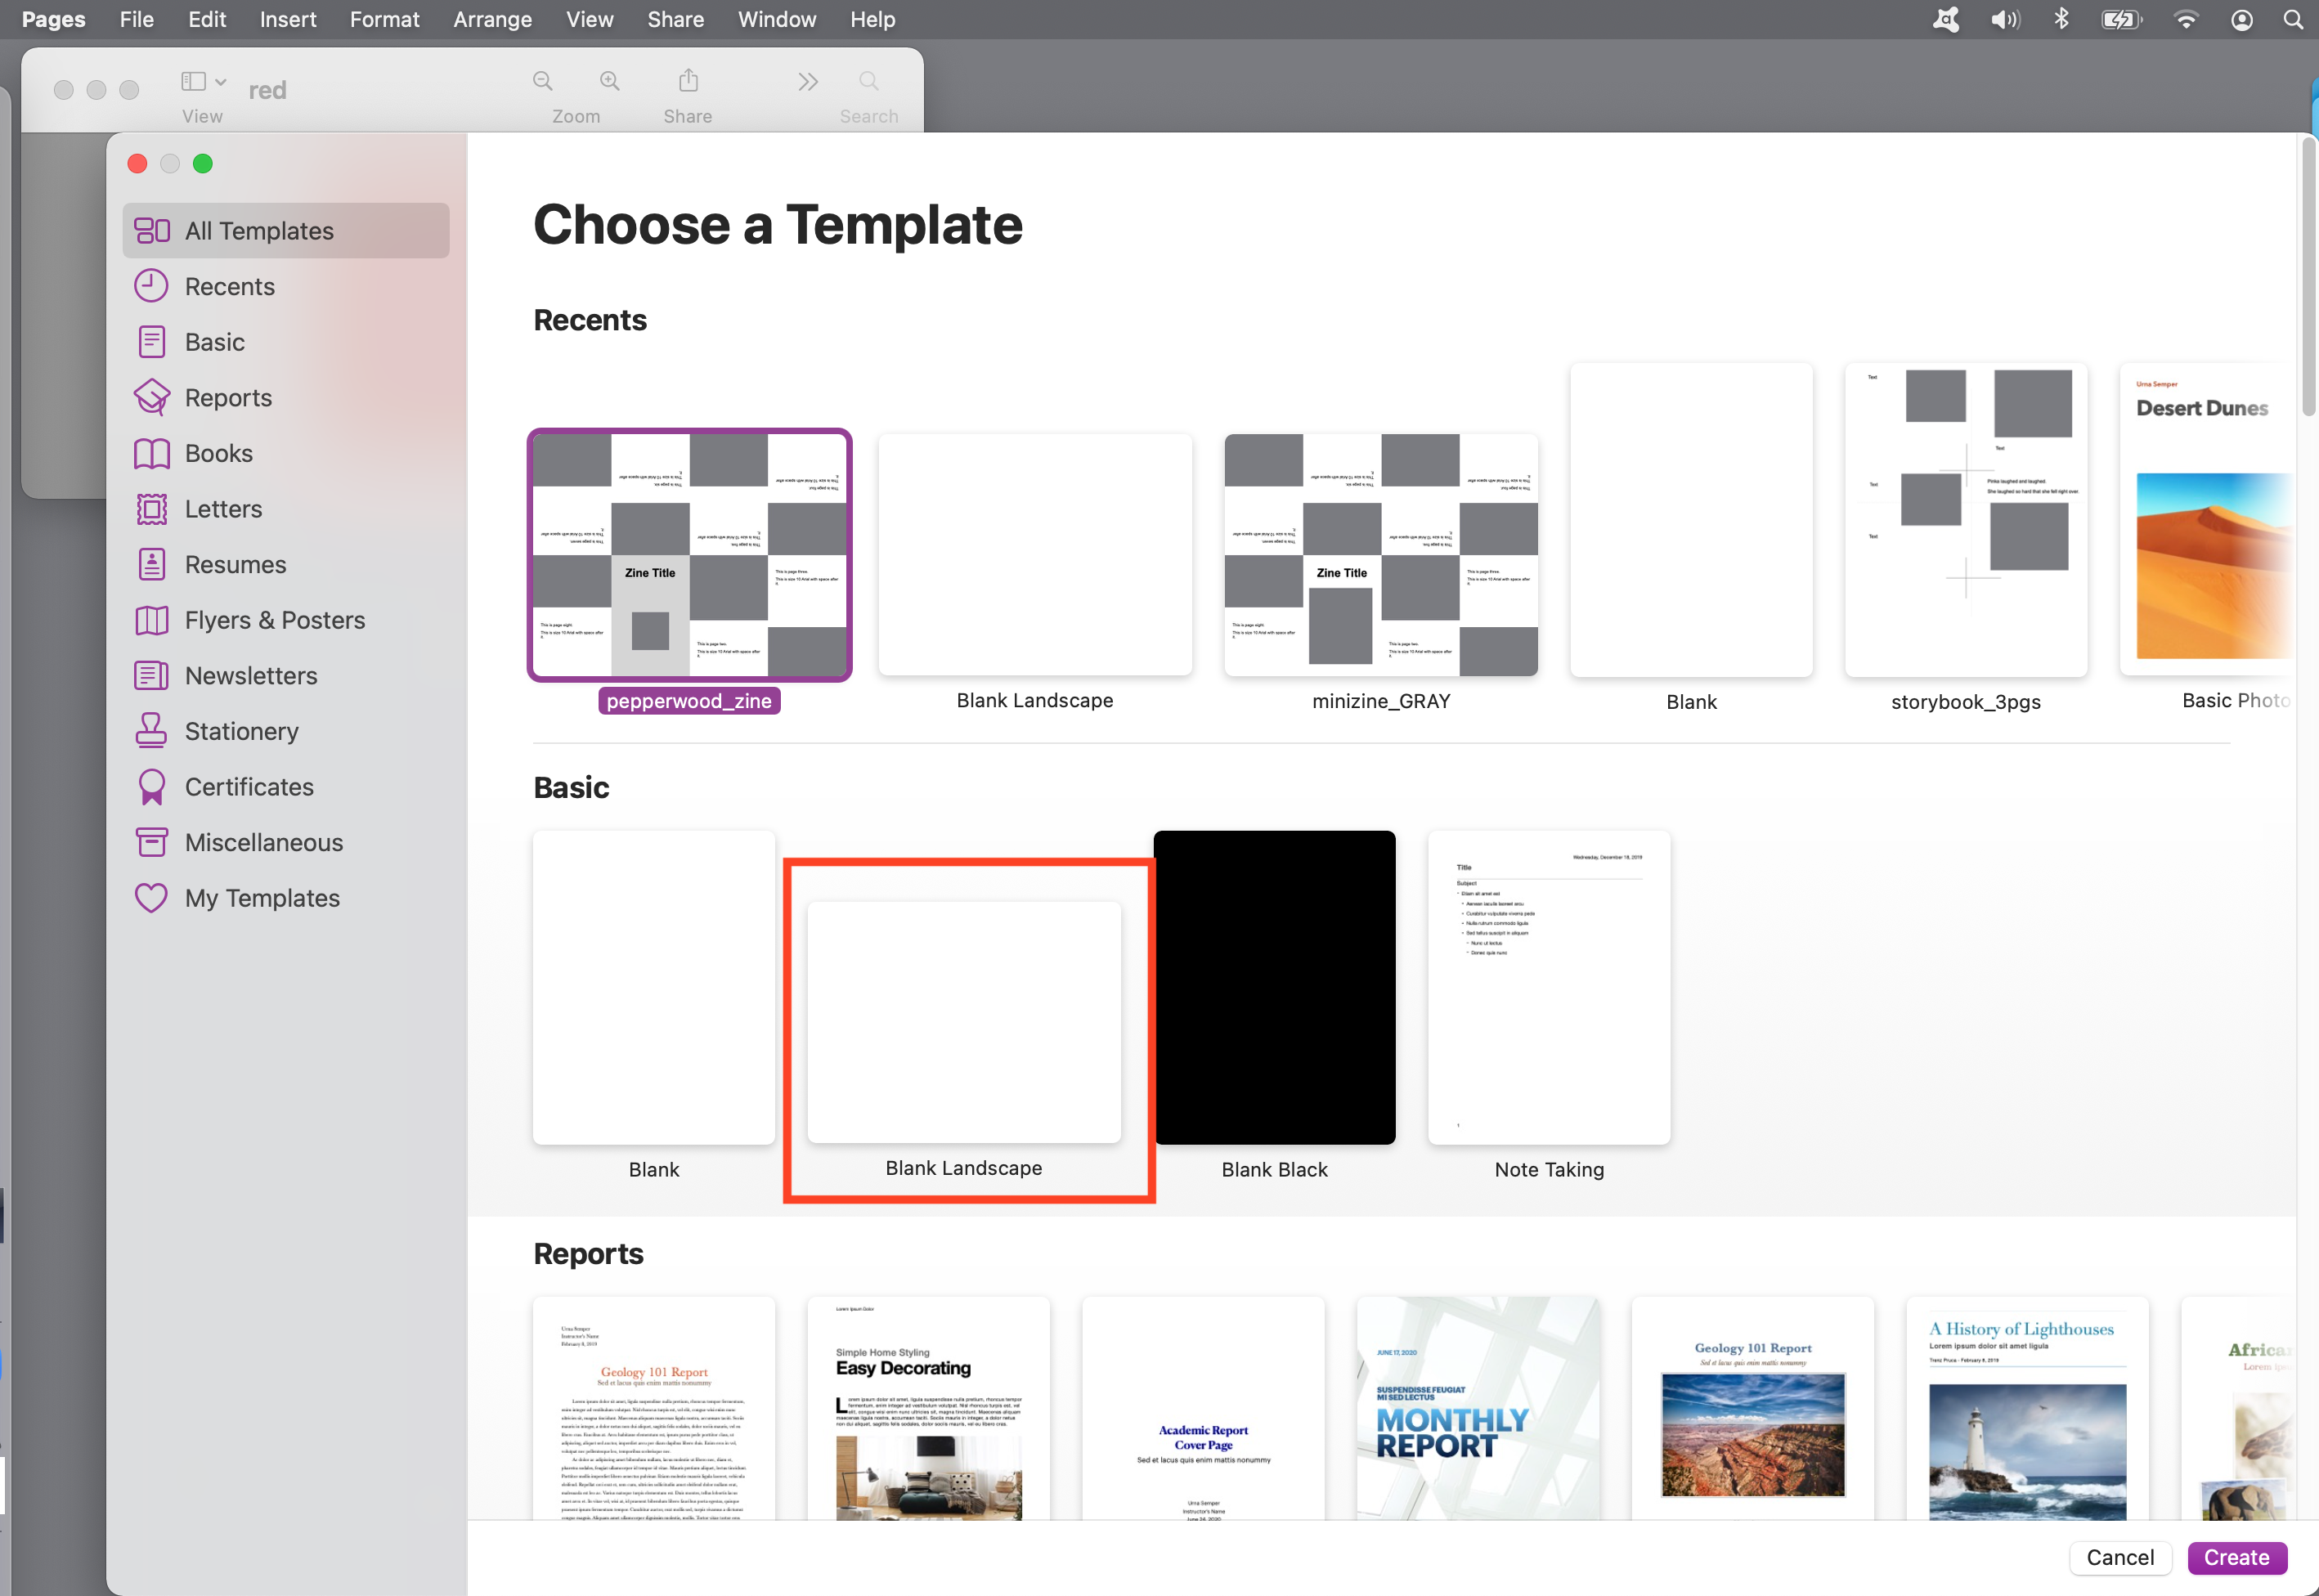Select Blank Landscape in Basic section
The width and height of the screenshot is (2319, 1596).
pos(964,1022)
